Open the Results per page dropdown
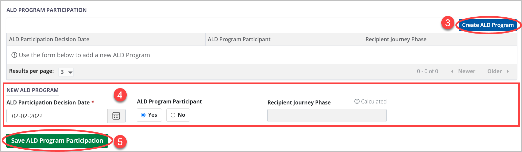 tap(66, 72)
